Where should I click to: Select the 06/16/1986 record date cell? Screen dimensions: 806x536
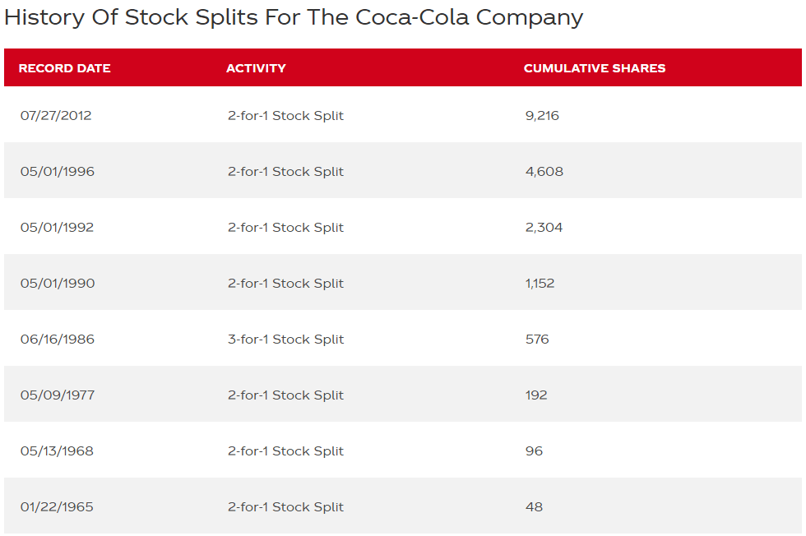coord(58,340)
